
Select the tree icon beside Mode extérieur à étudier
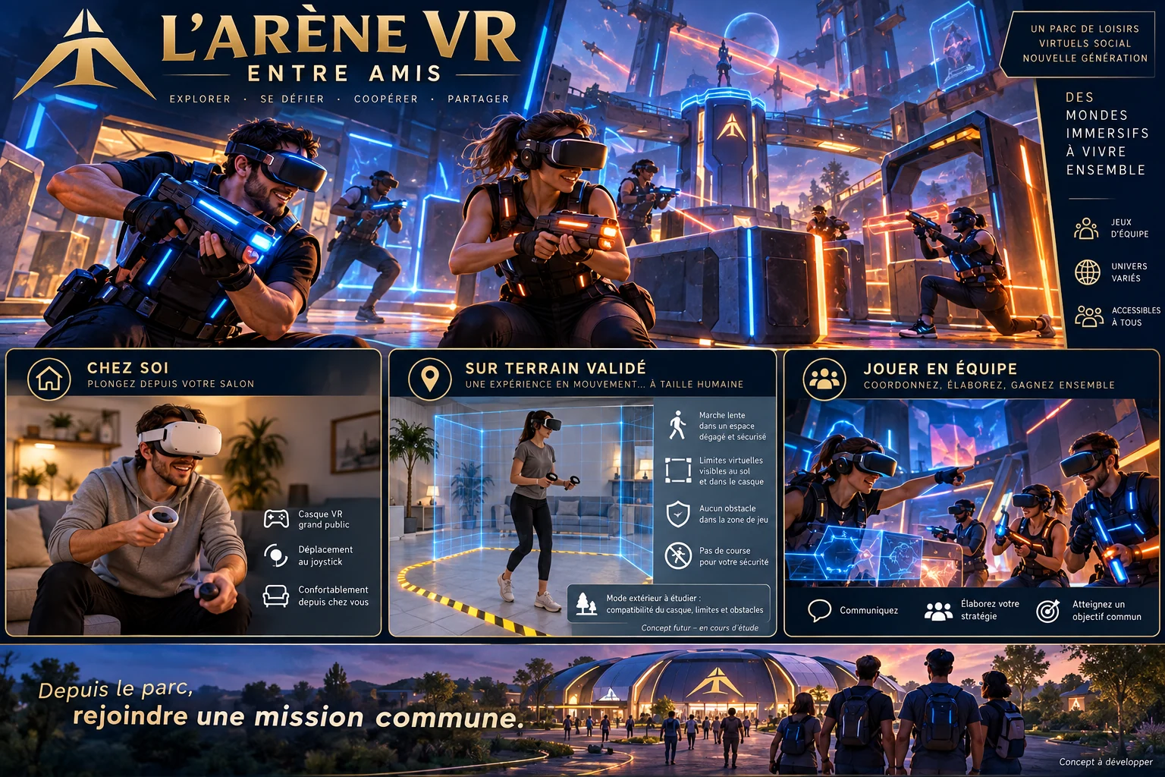(586, 604)
